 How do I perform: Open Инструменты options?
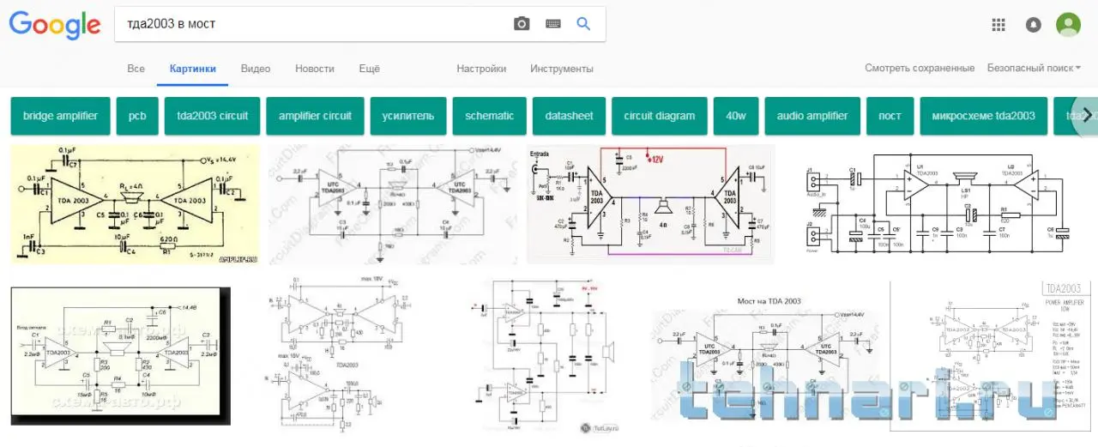pyautogui.click(x=562, y=69)
